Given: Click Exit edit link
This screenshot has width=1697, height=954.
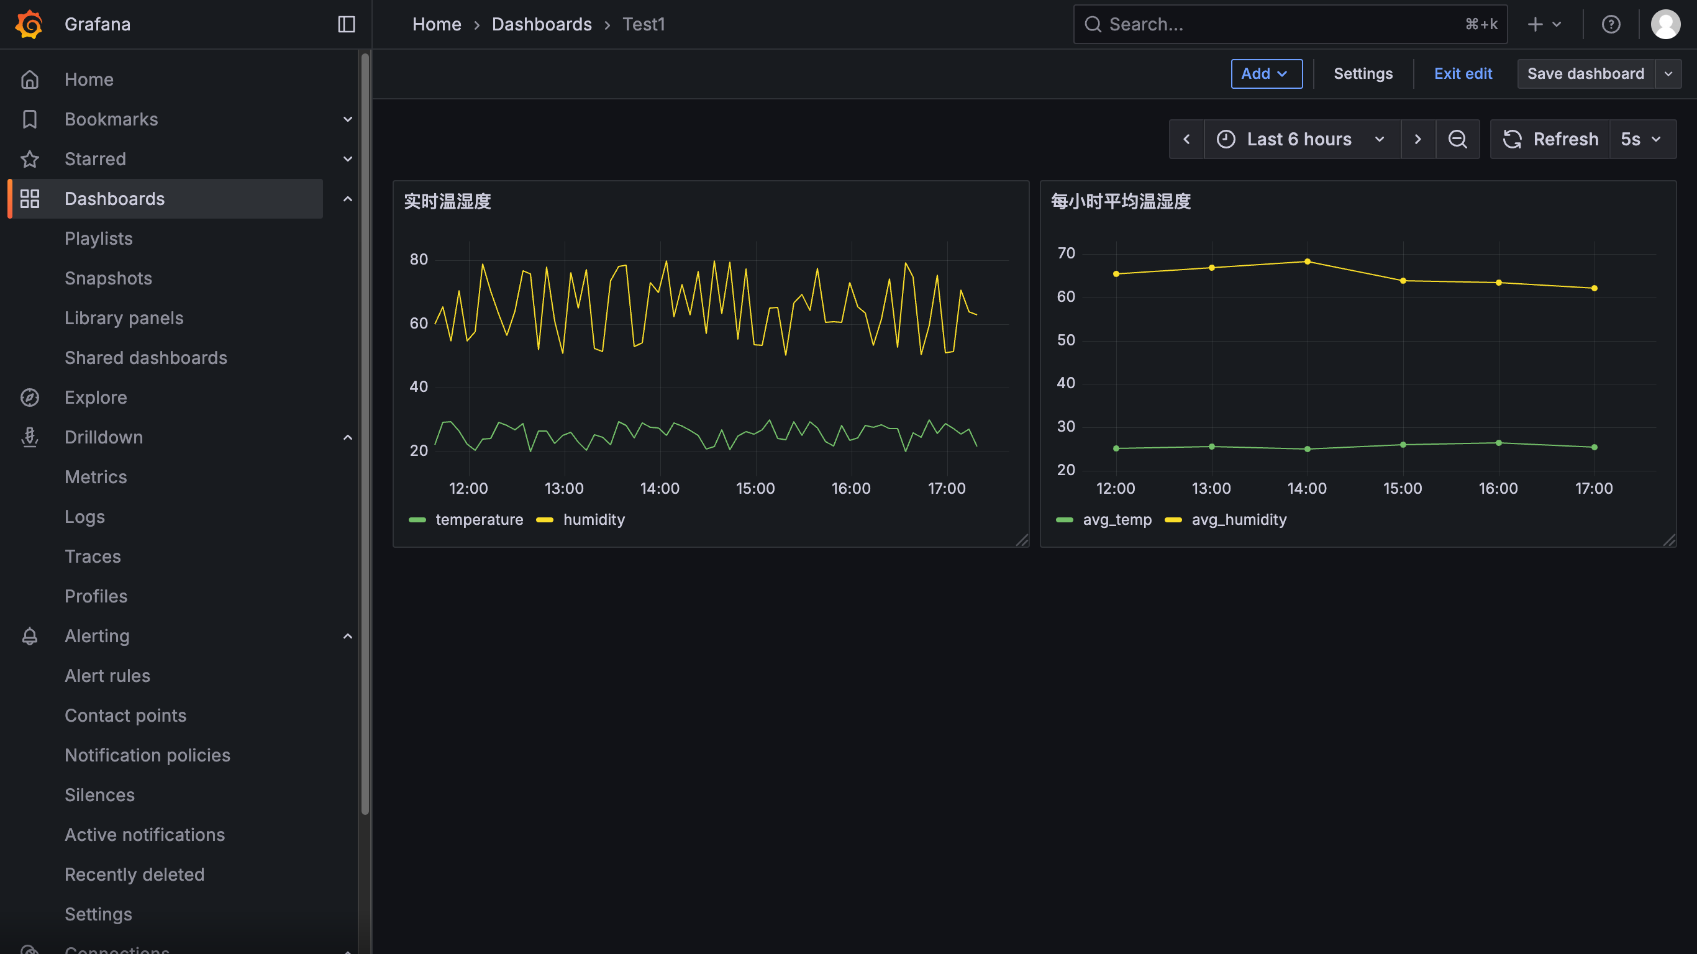Looking at the screenshot, I should pyautogui.click(x=1462, y=74).
